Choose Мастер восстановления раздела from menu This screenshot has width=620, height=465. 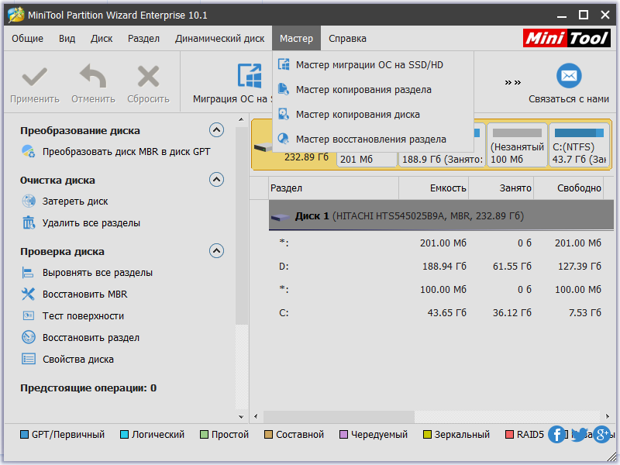coord(370,139)
